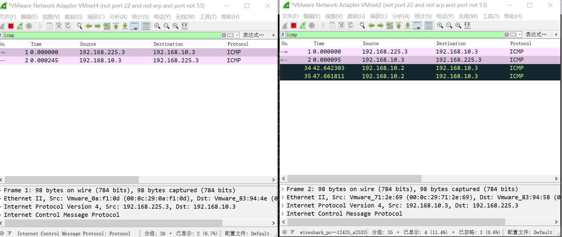Go to next packet arrow in VMnet4 window

coord(97,26)
